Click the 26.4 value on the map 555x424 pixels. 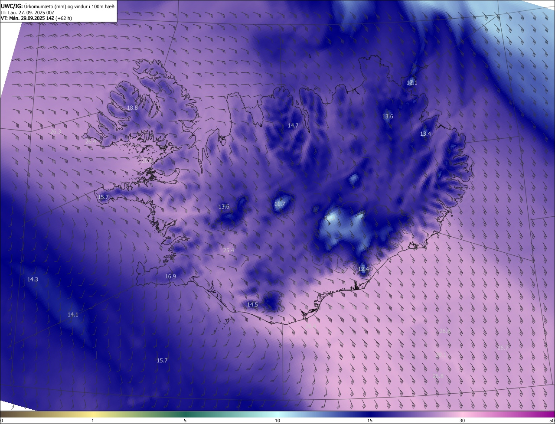click(x=91, y=141)
